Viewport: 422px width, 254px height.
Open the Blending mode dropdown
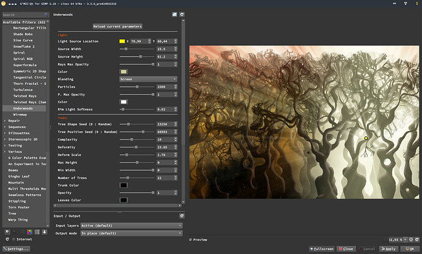[x=149, y=79]
